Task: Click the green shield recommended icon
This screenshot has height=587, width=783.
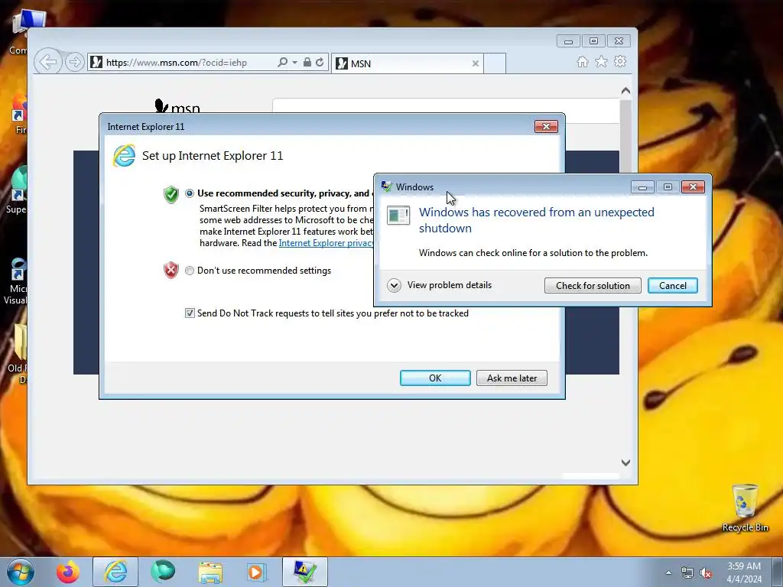Action: tap(171, 194)
